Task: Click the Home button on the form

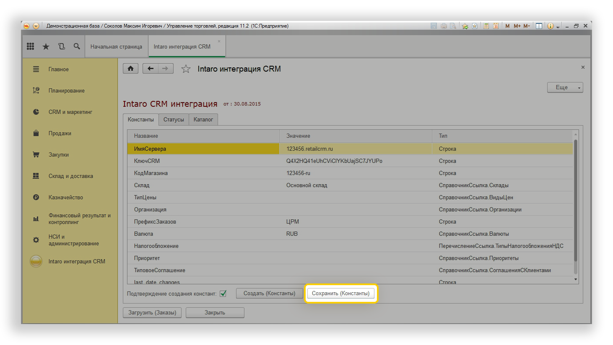Action: (130, 68)
